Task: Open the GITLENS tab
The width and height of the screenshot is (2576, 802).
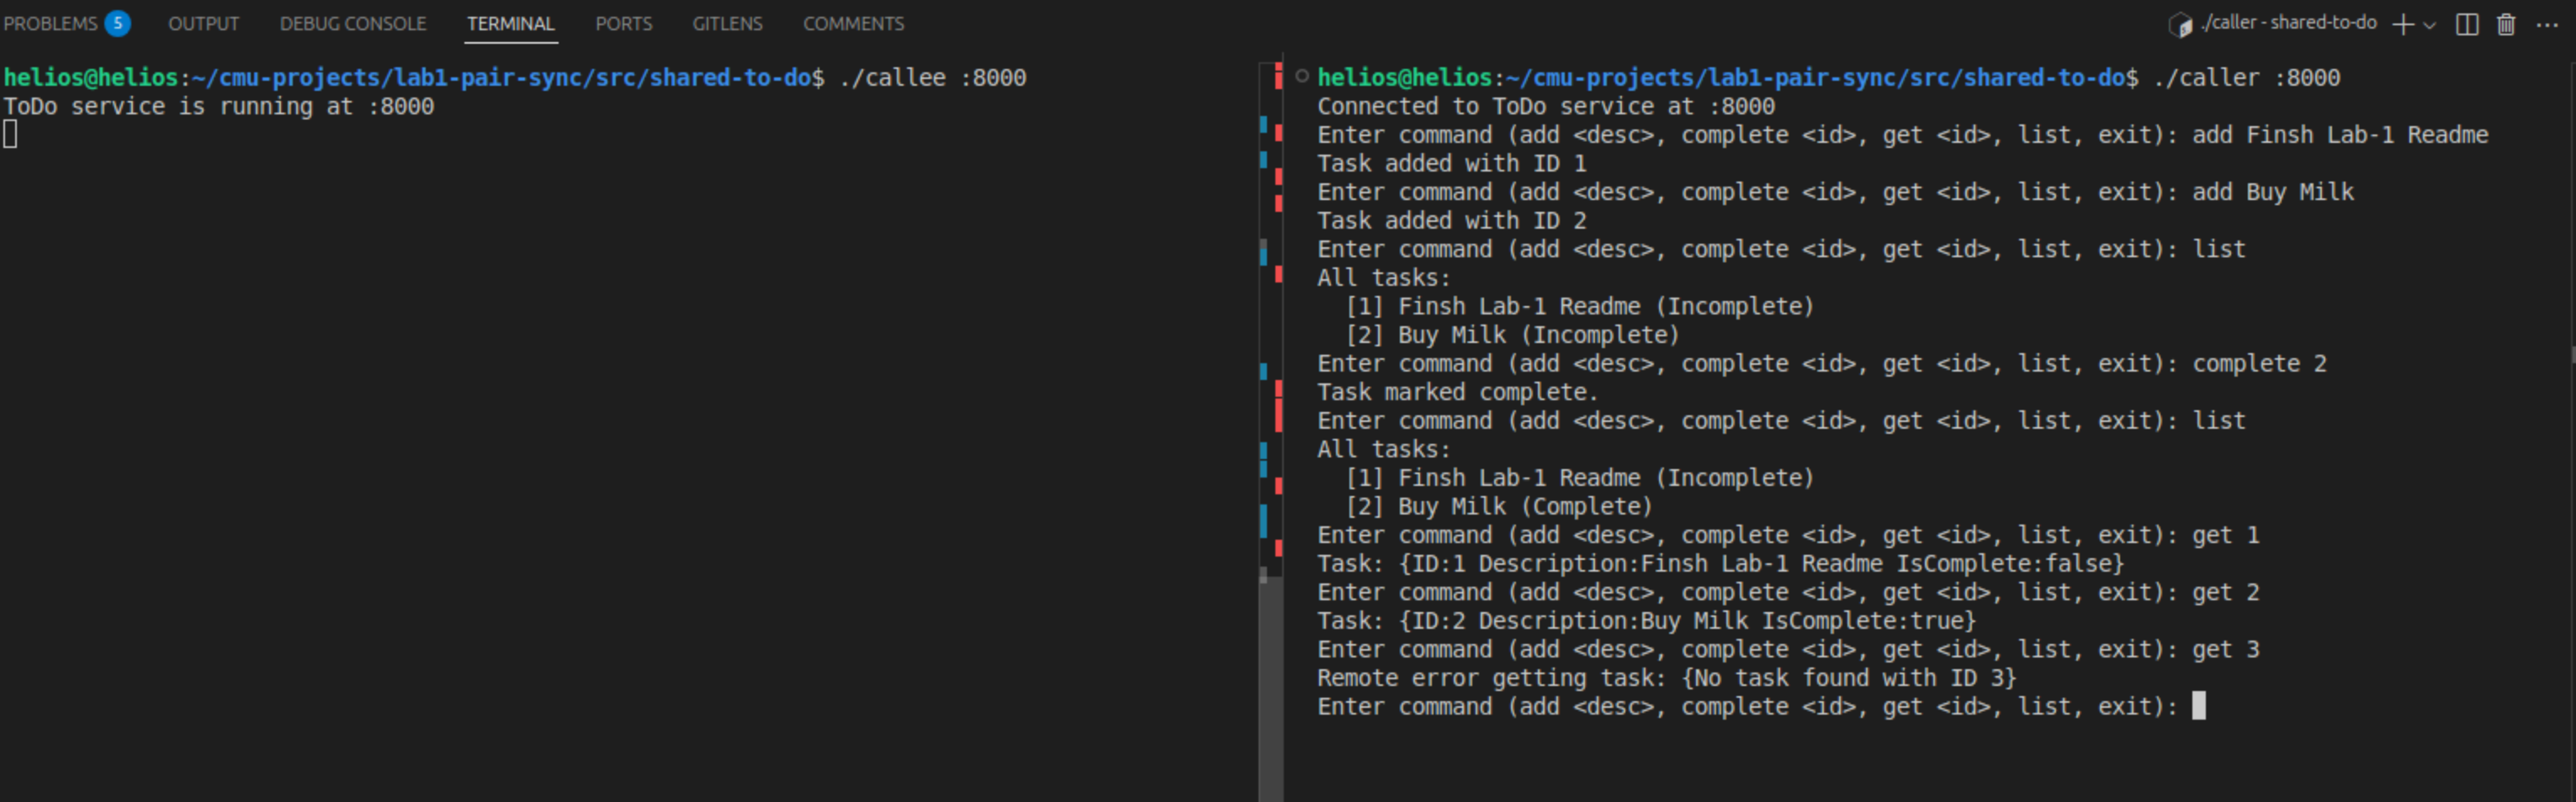Action: [x=727, y=23]
